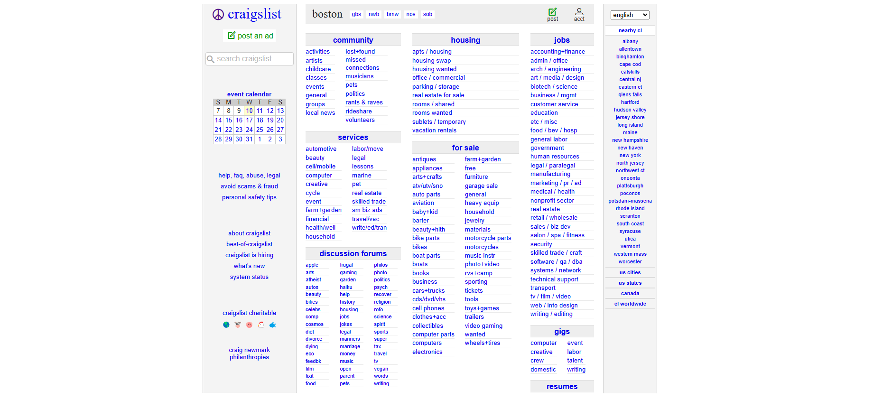Select the gbs sub-area tab

pyautogui.click(x=356, y=15)
